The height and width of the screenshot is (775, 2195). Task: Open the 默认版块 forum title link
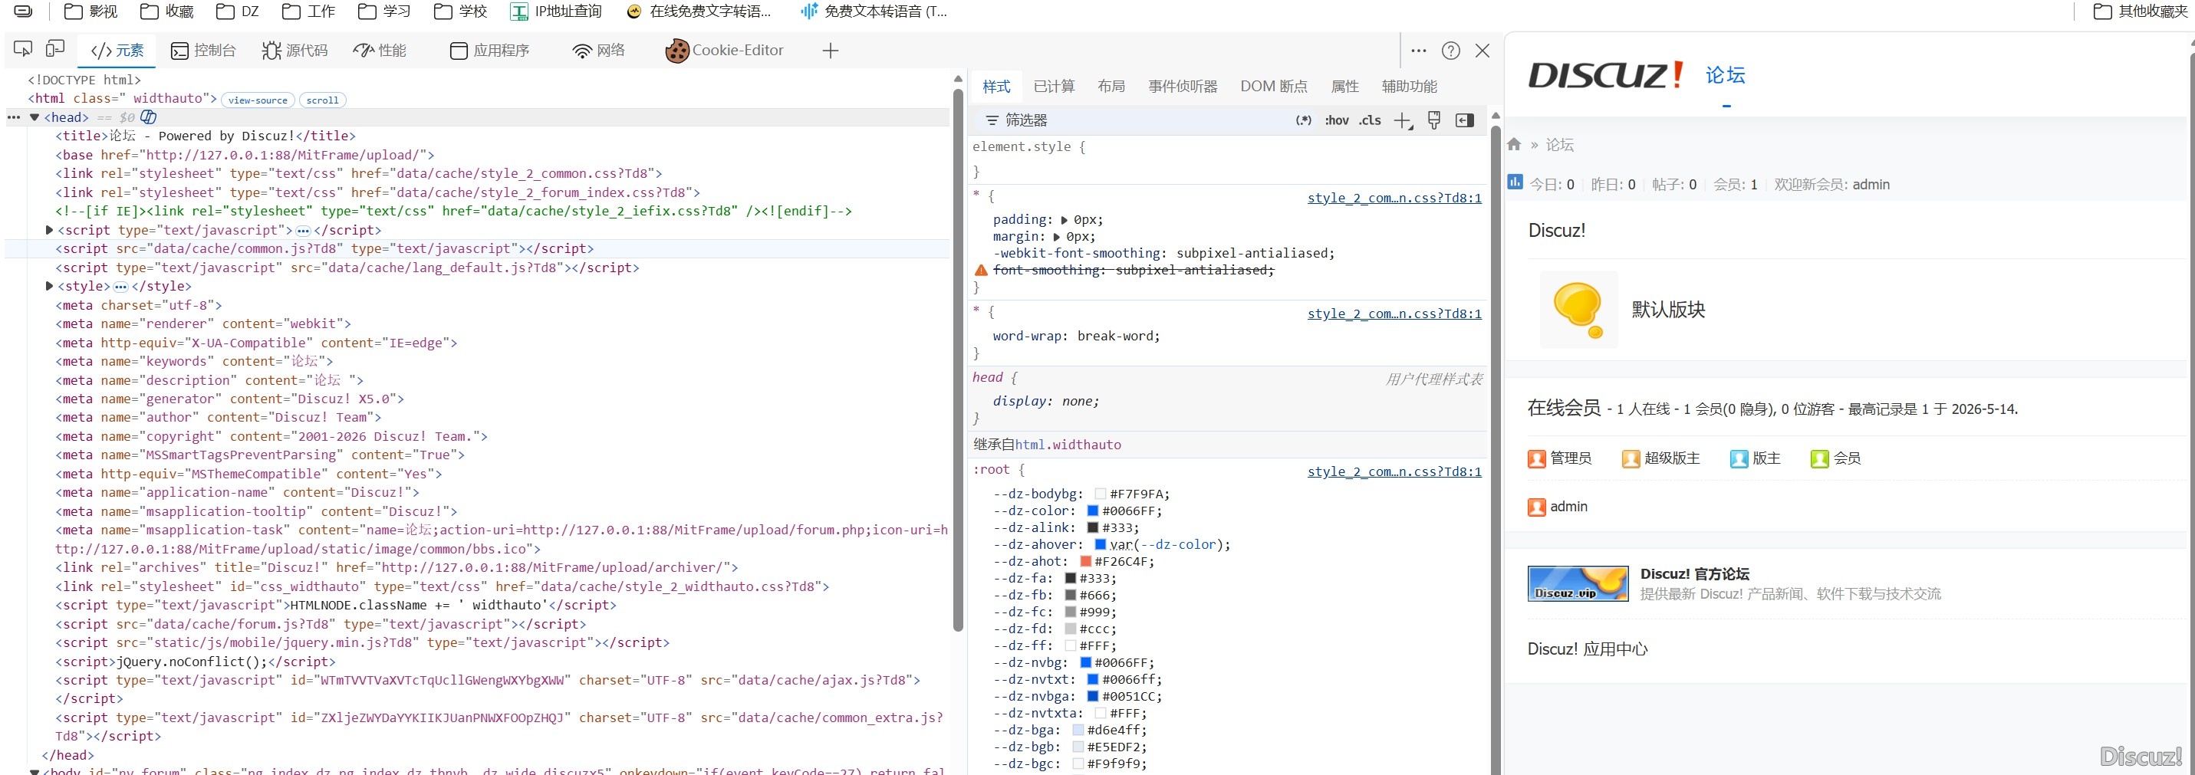pos(1668,309)
